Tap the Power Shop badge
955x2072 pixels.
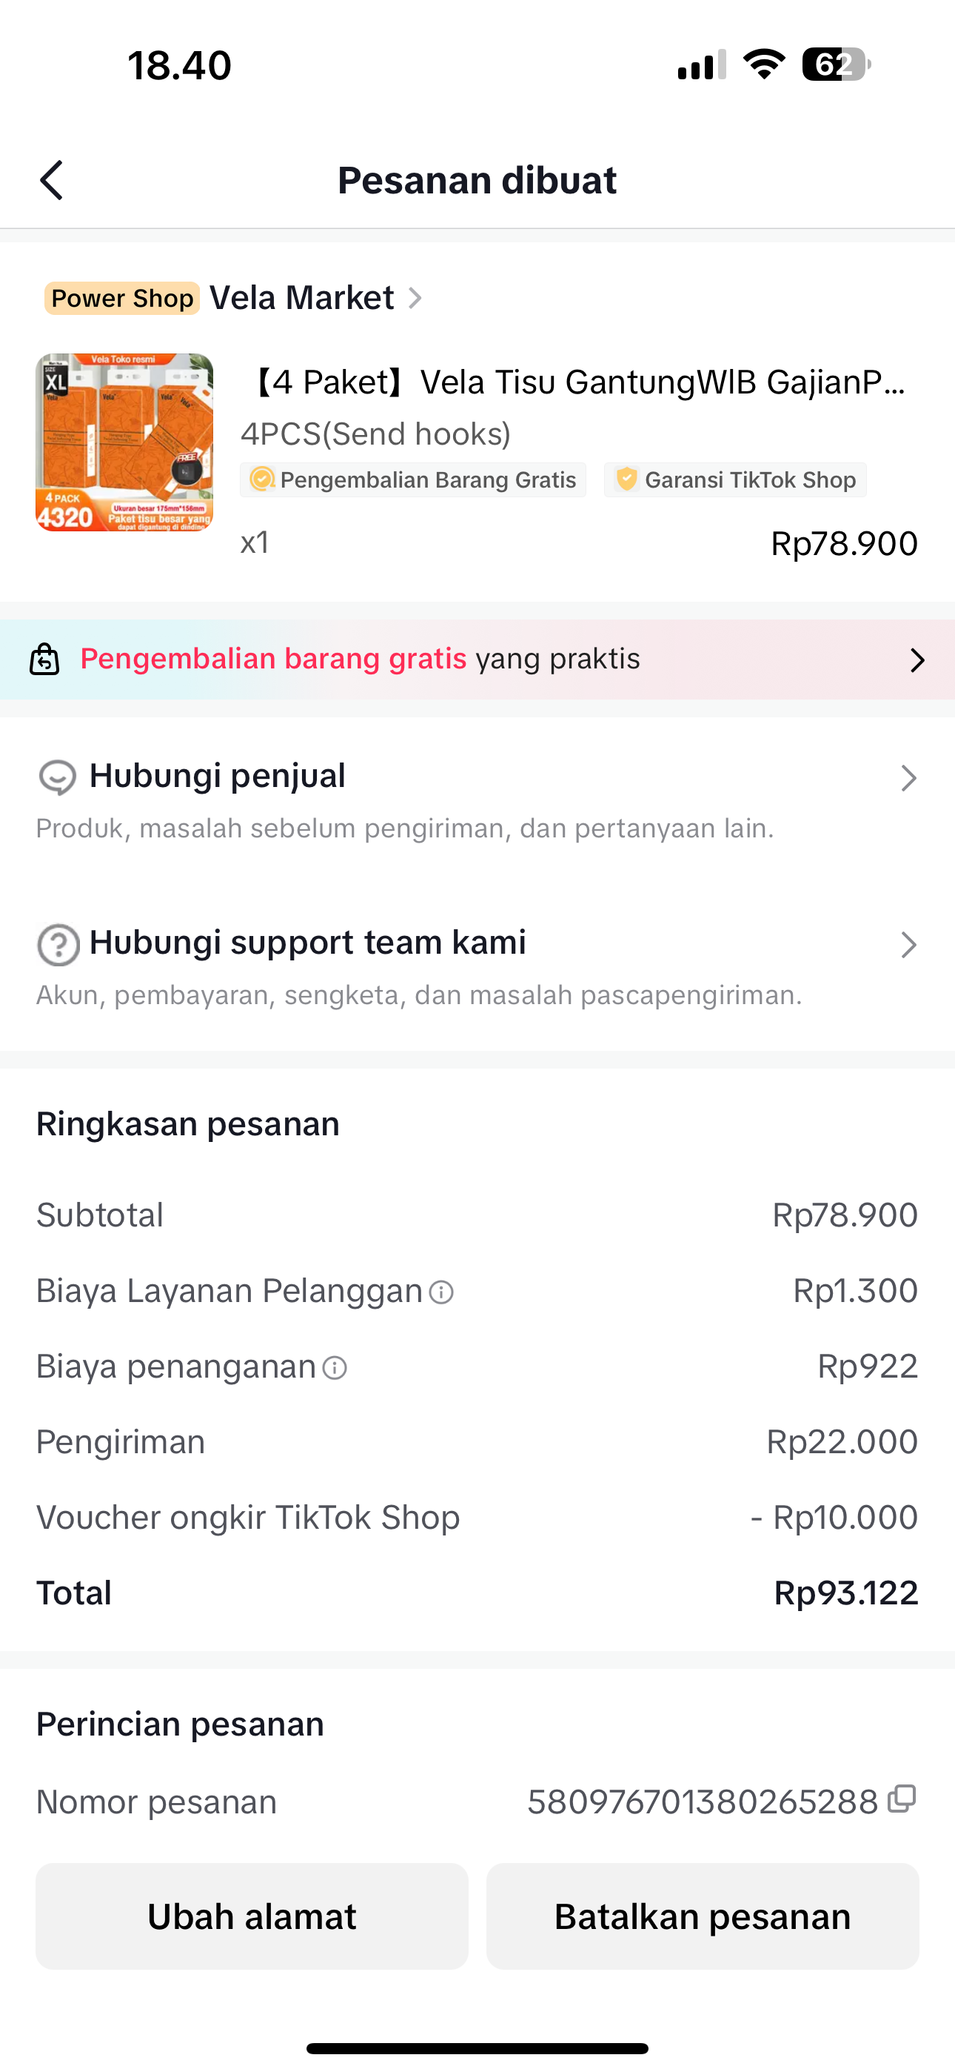(122, 299)
